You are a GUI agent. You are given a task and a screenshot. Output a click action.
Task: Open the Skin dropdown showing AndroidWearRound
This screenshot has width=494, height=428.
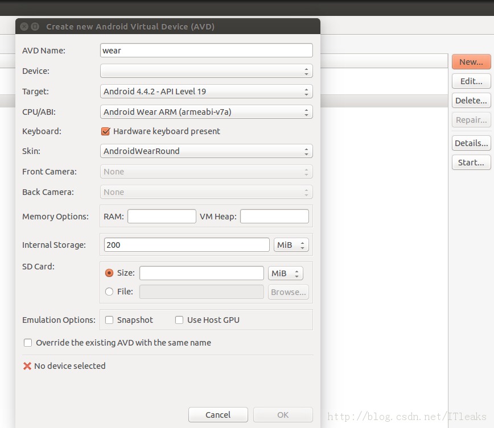(207, 151)
